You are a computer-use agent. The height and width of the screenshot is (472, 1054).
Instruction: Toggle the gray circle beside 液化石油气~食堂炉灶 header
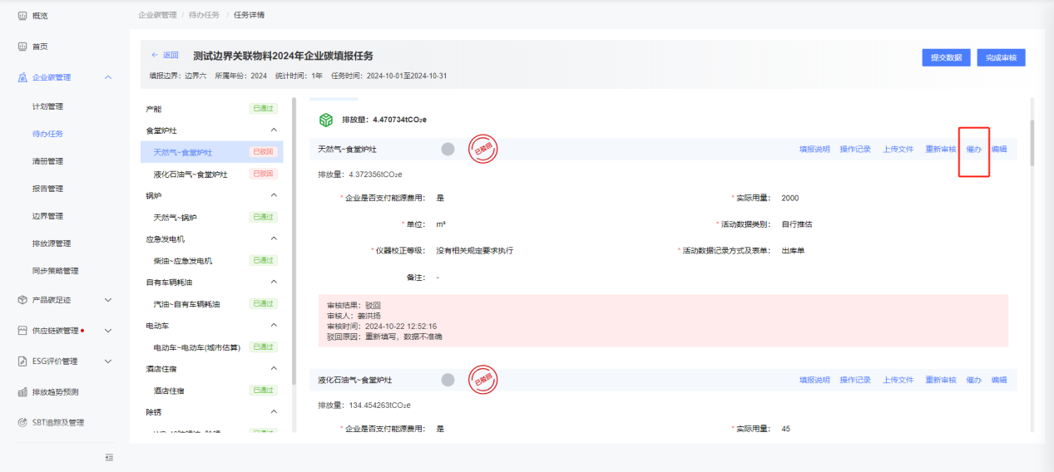tap(448, 380)
